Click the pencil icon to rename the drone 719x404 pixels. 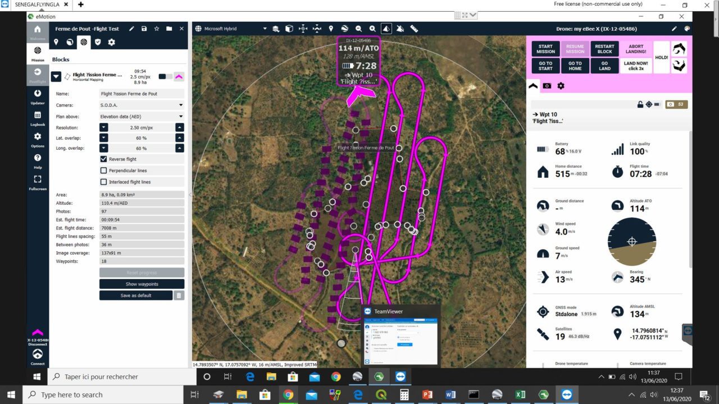coord(674,29)
